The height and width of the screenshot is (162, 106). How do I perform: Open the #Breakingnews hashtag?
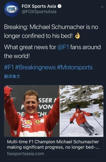pos(35,67)
